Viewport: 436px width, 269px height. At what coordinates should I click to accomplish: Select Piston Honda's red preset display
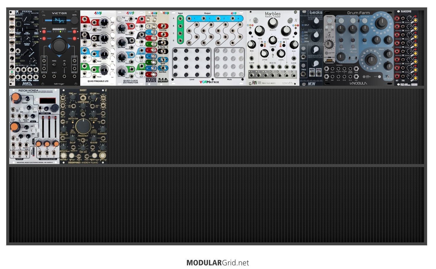pyautogui.click(x=47, y=101)
